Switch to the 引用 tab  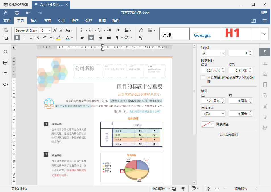tap(61, 21)
